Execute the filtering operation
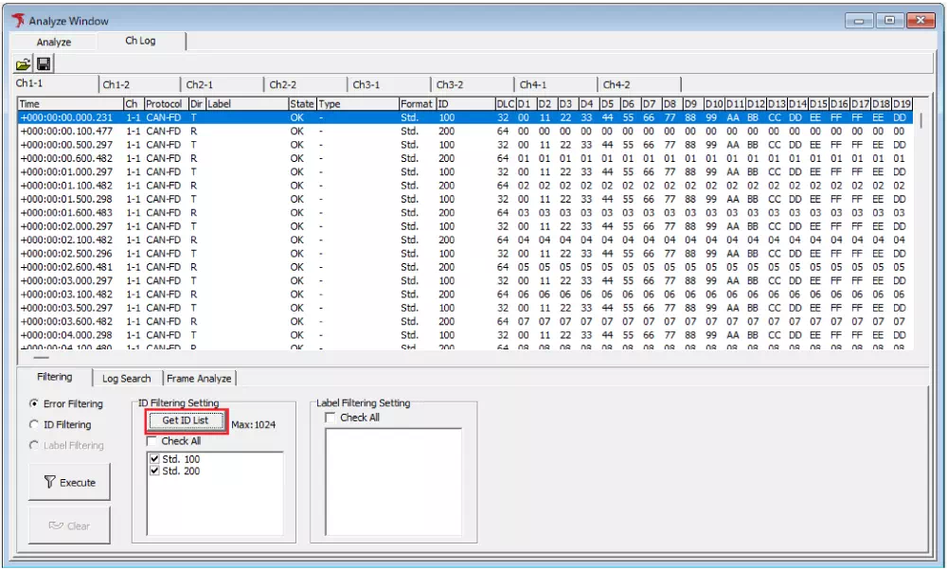 (x=69, y=482)
